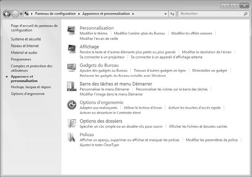Screen dimensions: 252x177
Task: Open the Personnalisation heading
Action: 96,28
